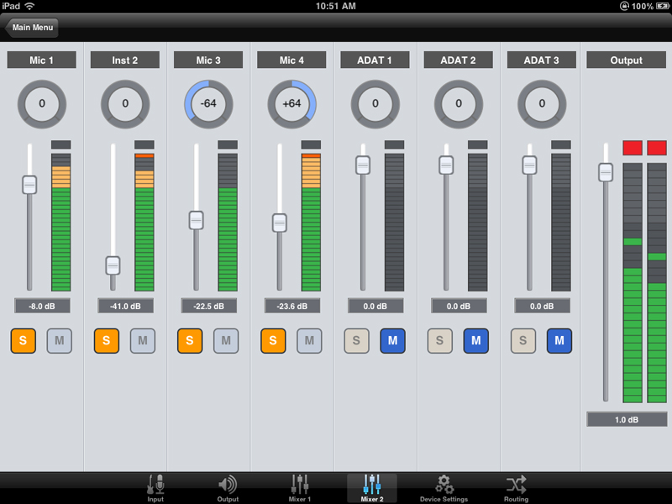
Task: Mute the Mic 3 channel
Action: (226, 341)
